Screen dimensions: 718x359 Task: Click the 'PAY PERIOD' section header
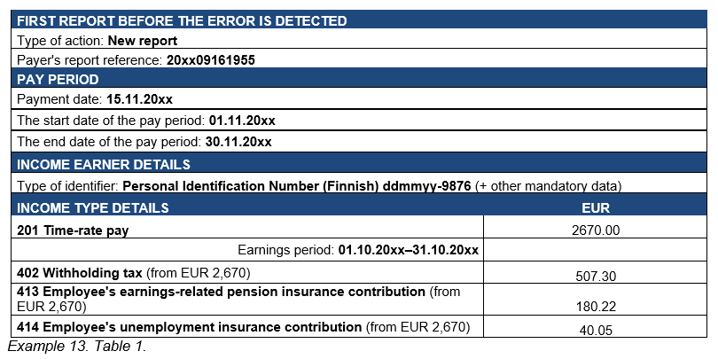tap(58, 80)
